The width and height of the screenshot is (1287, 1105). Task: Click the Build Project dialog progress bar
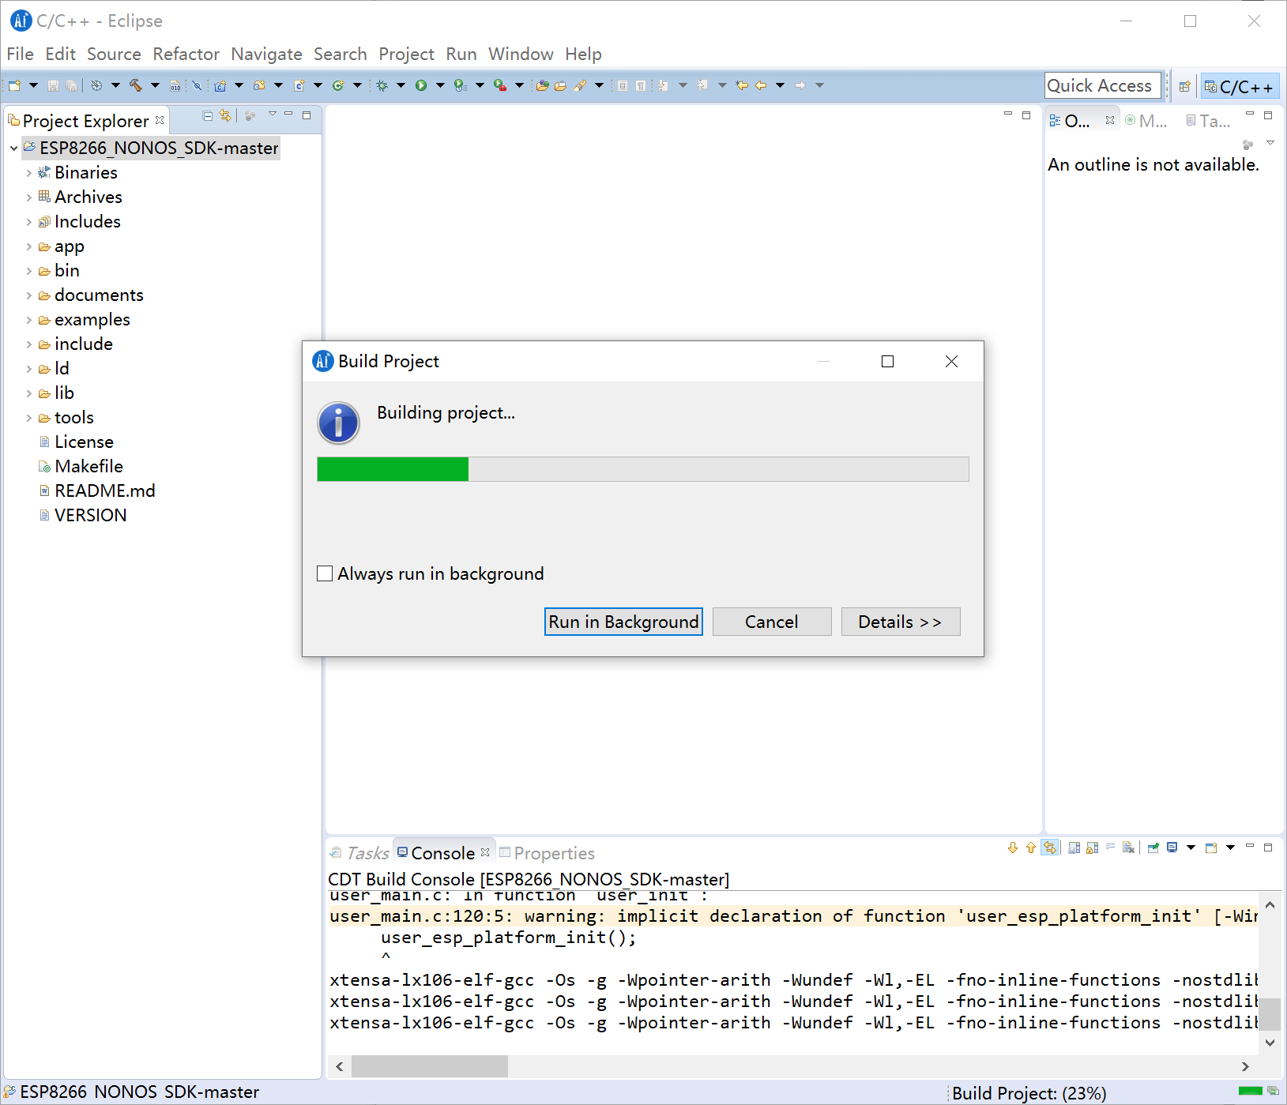tap(643, 469)
